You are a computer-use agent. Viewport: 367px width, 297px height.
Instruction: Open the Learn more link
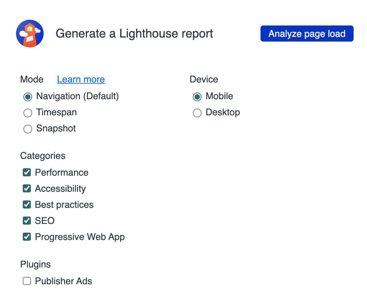click(81, 79)
